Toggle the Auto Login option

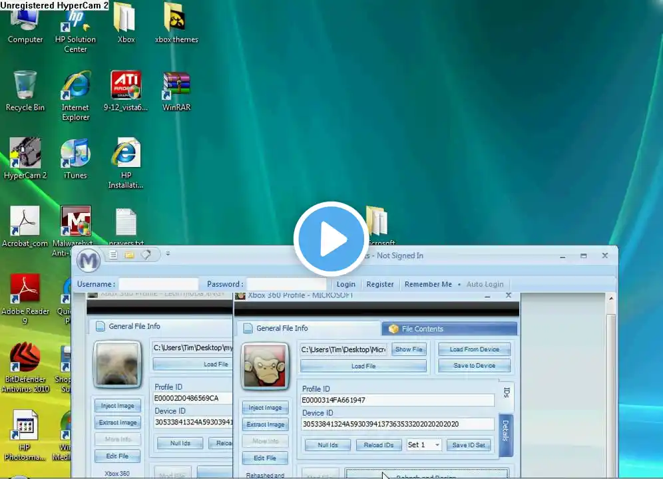[485, 284]
